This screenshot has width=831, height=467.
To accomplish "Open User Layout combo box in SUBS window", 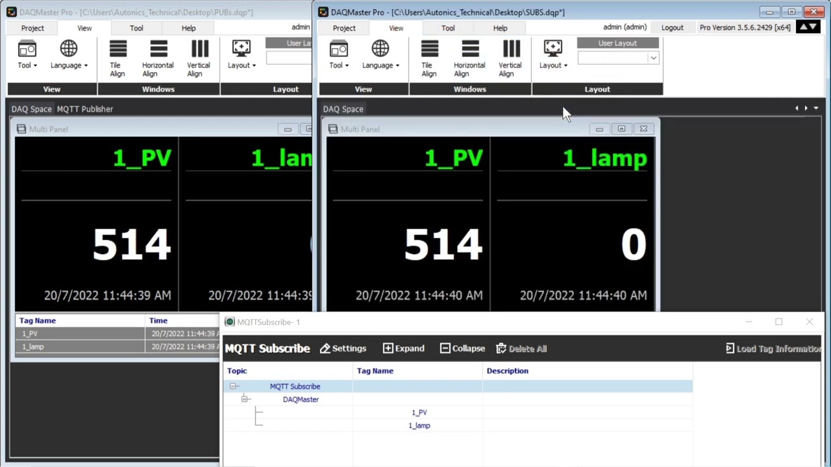I will [x=618, y=58].
